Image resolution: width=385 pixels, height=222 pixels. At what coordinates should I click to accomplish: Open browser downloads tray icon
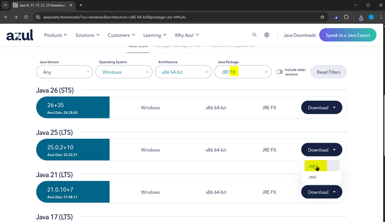[361, 17]
